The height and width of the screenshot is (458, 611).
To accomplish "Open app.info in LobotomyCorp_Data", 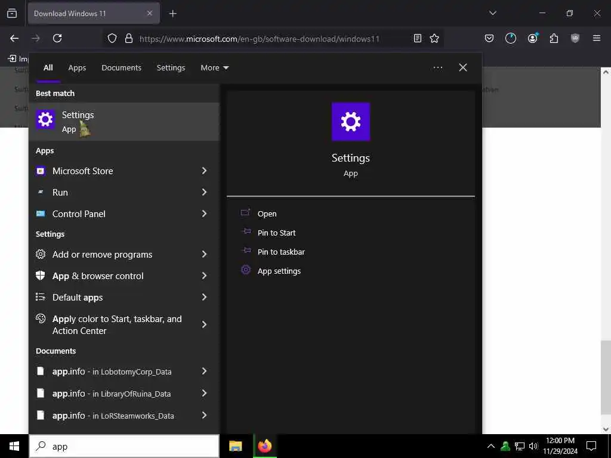I will 112,372.
